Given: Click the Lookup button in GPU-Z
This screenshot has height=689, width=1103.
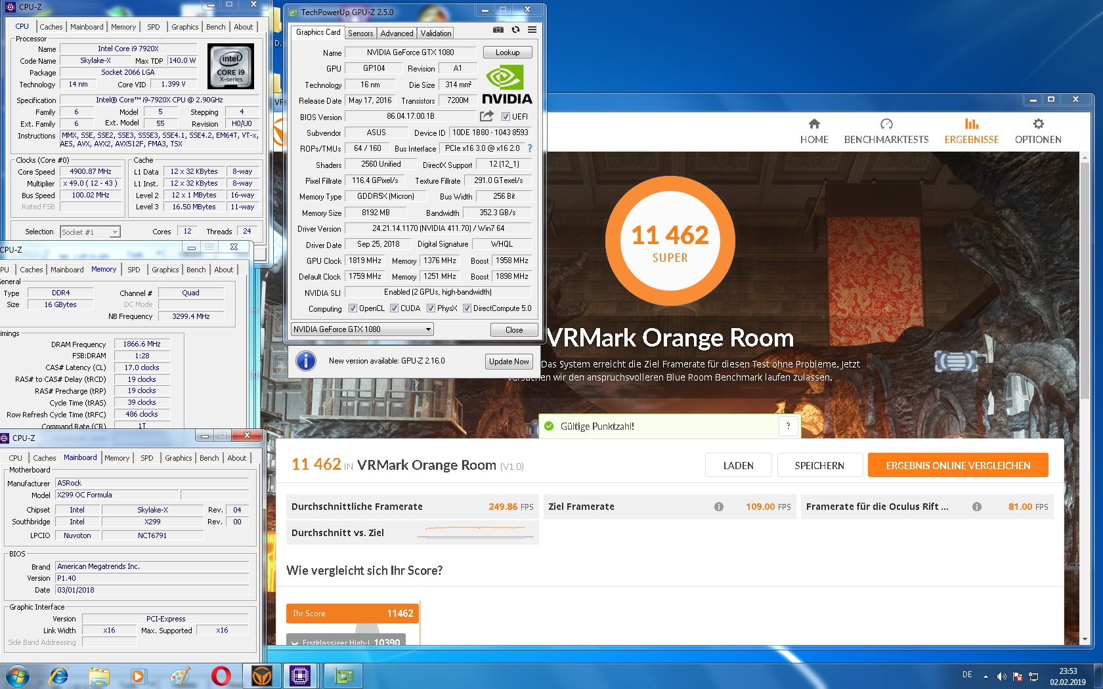Looking at the screenshot, I should coord(508,52).
